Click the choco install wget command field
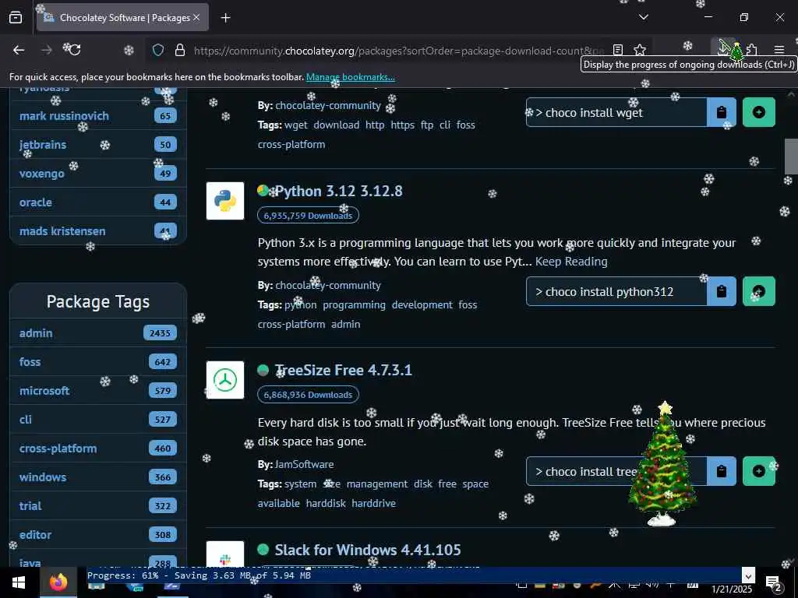 tap(616, 112)
